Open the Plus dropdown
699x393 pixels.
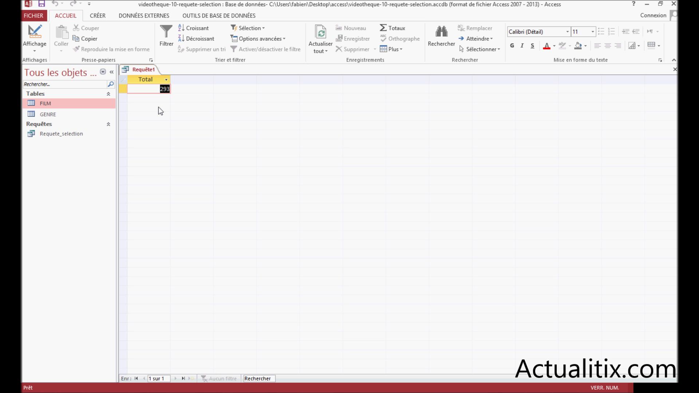tap(391, 49)
